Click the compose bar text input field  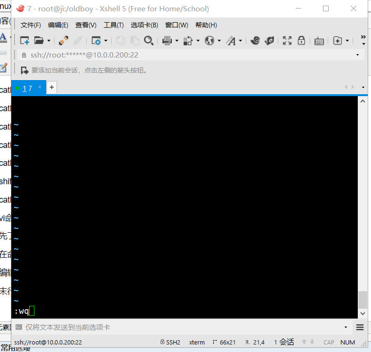(x=182, y=327)
